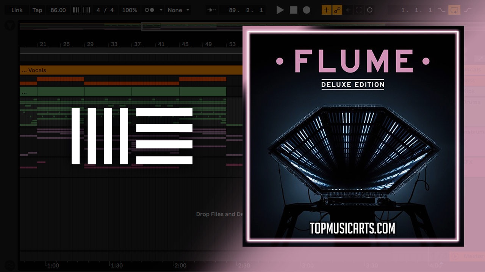Screen dimensions: 485x272
Task: Click the Tap tempo button
Action: [x=37, y=10]
